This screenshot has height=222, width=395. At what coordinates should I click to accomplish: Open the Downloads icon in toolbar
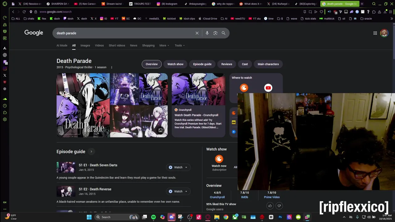[385, 12]
